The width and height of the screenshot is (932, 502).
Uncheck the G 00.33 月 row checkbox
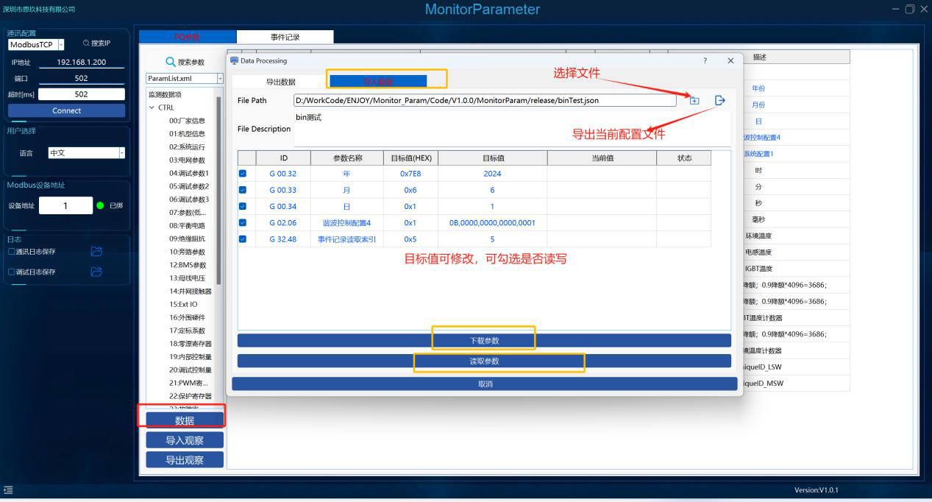(243, 190)
